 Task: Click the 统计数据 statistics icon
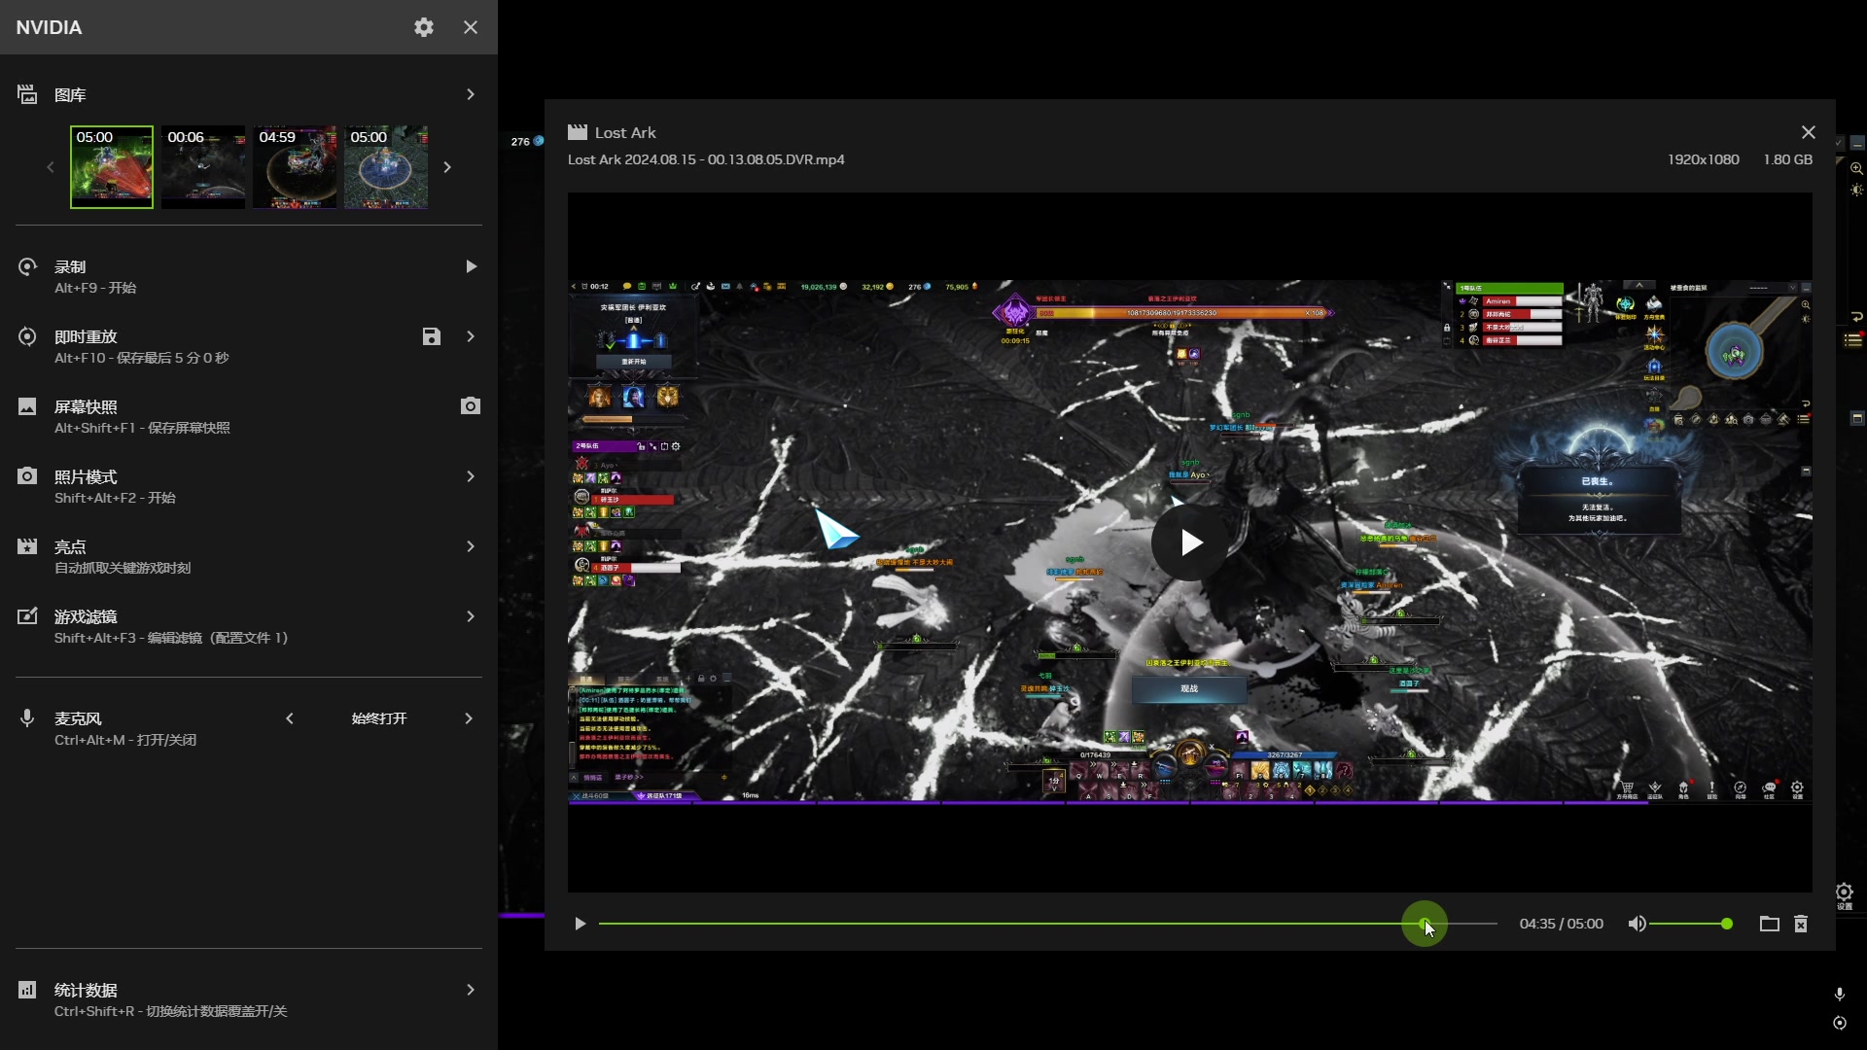click(x=27, y=990)
